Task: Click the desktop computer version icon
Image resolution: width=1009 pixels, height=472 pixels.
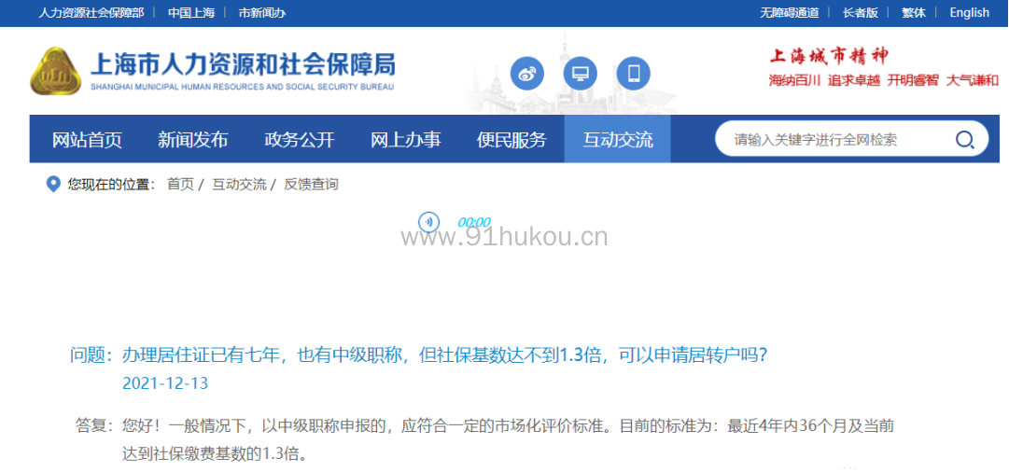Action: click(x=581, y=74)
